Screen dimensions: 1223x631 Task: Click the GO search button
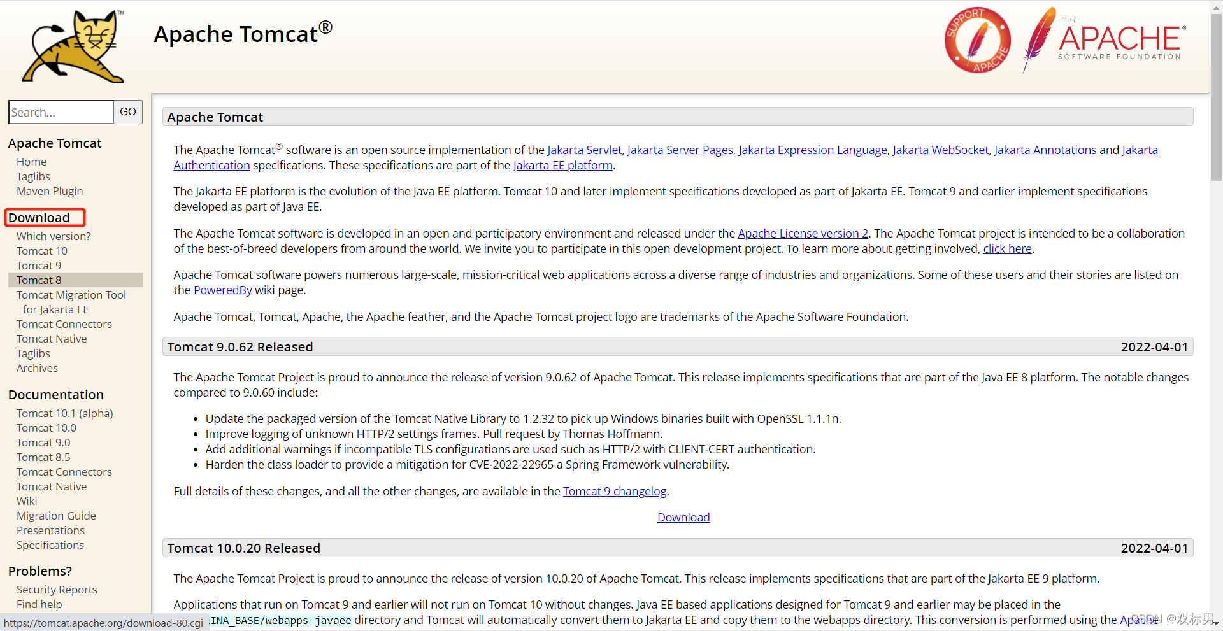128,112
